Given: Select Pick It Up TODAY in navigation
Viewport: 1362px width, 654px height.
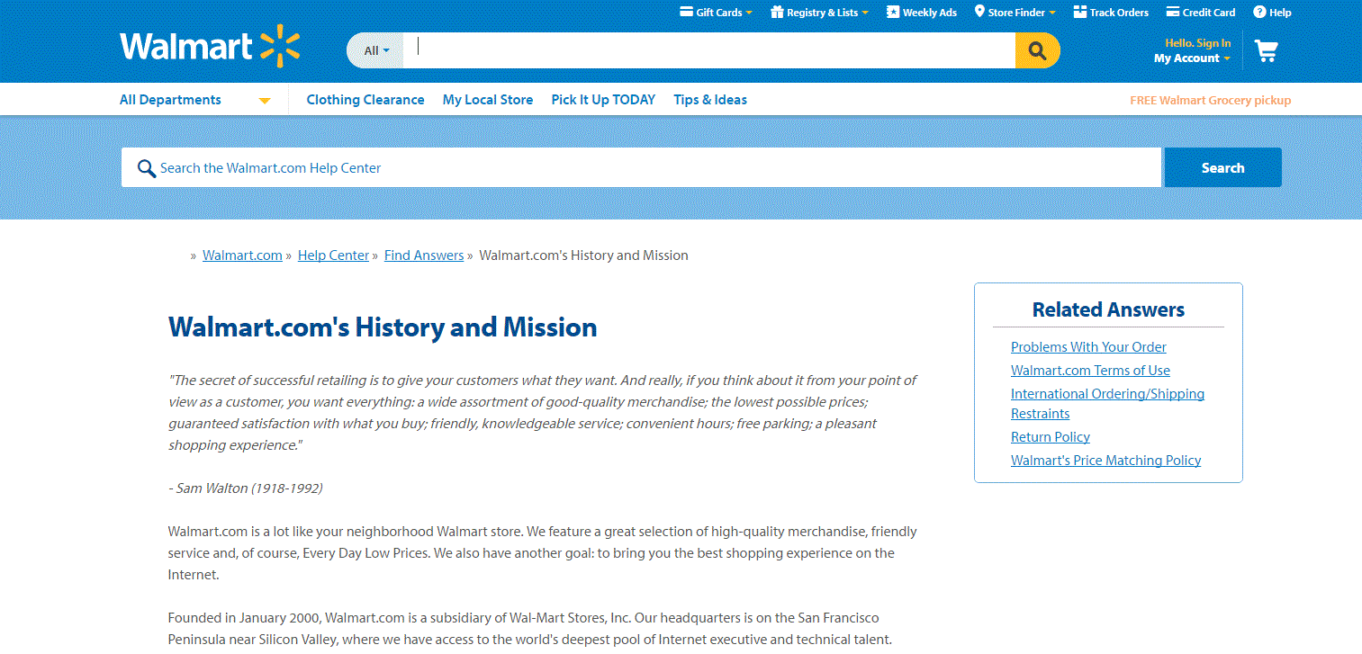Looking at the screenshot, I should pyautogui.click(x=603, y=100).
